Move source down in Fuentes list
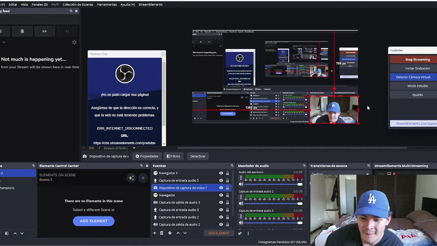 pyautogui.click(x=185, y=233)
